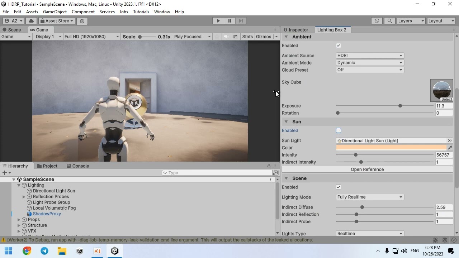Screen dimensions: 459x258
Task: Pick sun color with the eyedropper icon
Action: 450,148
